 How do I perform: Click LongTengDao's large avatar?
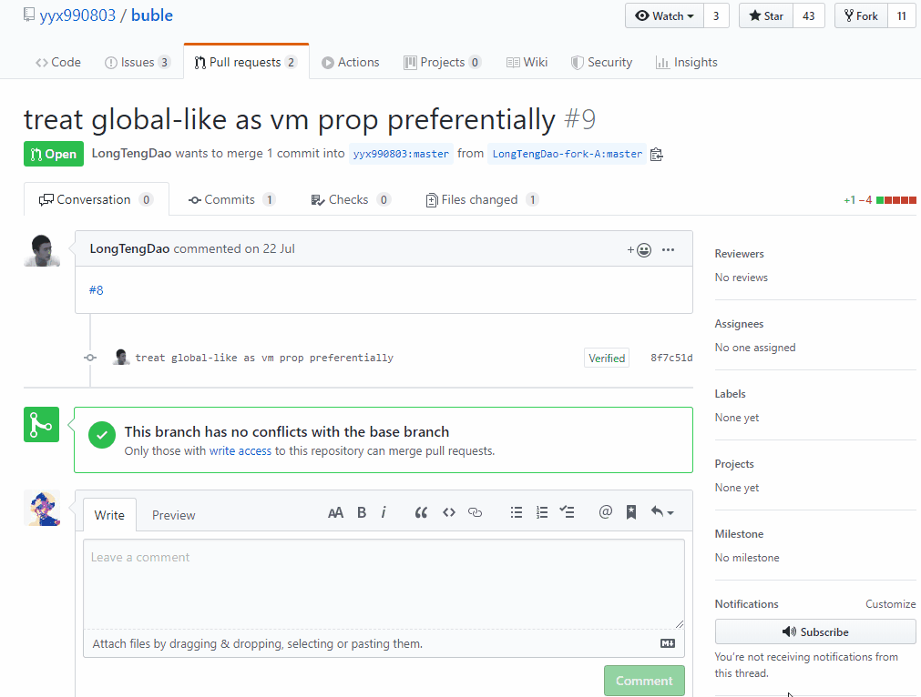tap(42, 250)
